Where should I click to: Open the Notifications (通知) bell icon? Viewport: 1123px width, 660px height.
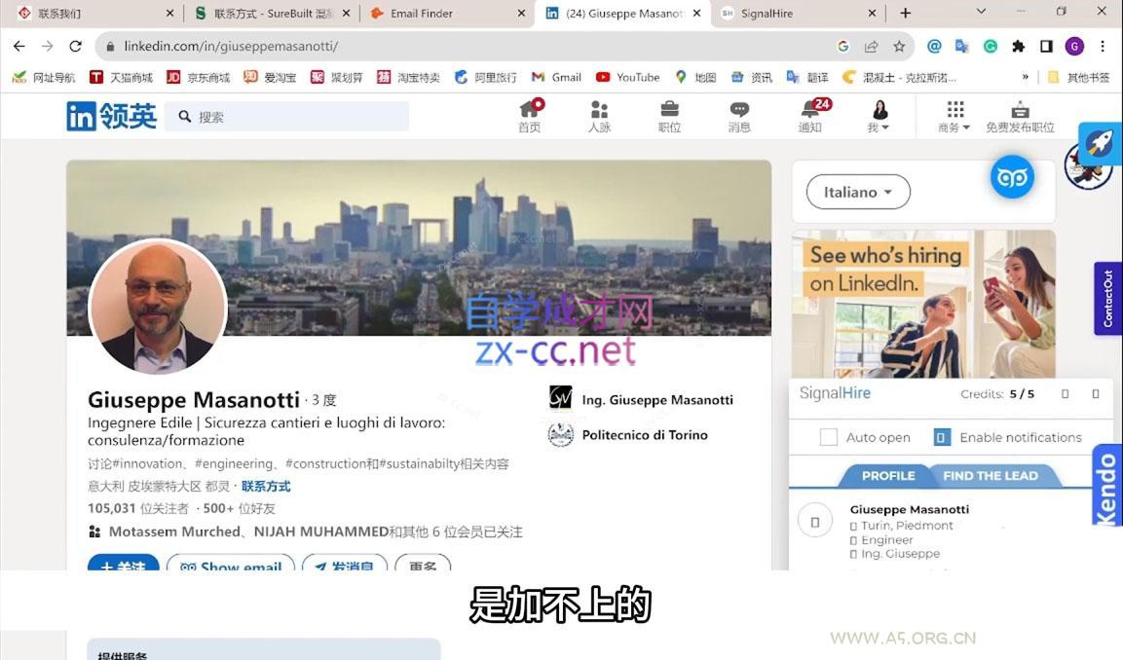coord(809,110)
